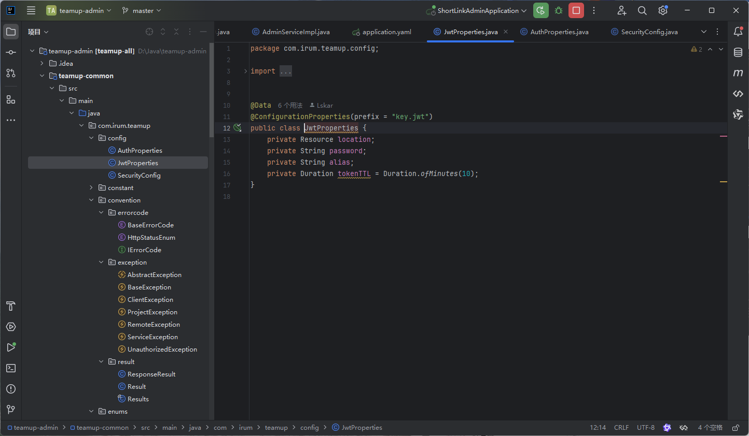The image size is (749, 436).
Task: Collapse the teamup-common module
Action: pyautogui.click(x=42, y=76)
